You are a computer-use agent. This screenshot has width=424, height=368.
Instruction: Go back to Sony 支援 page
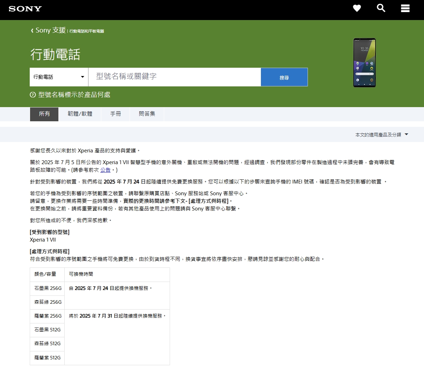(x=50, y=30)
